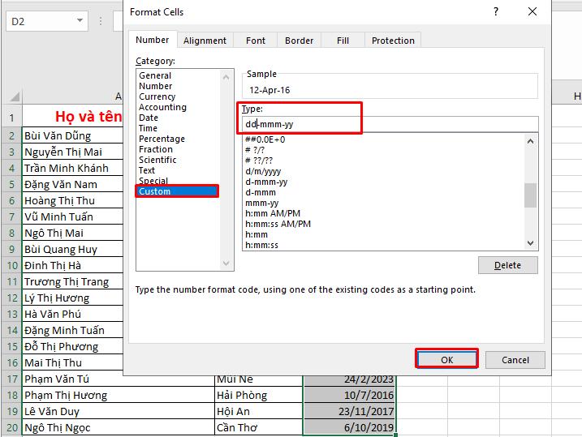Pick the d-mmm-yy format code

(266, 182)
